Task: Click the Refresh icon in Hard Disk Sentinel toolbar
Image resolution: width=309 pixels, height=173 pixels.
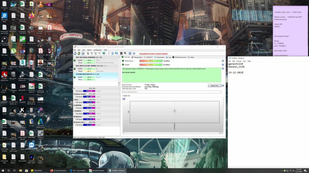Action: pos(75,53)
